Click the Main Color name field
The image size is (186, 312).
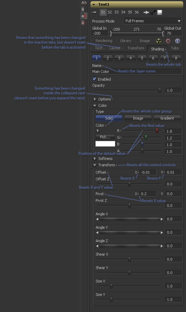(137, 72)
